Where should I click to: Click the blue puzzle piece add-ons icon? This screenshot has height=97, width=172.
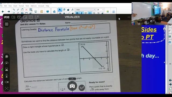coord(54,12)
